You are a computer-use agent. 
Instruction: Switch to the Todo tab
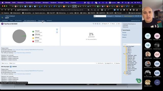(x=11, y=21)
